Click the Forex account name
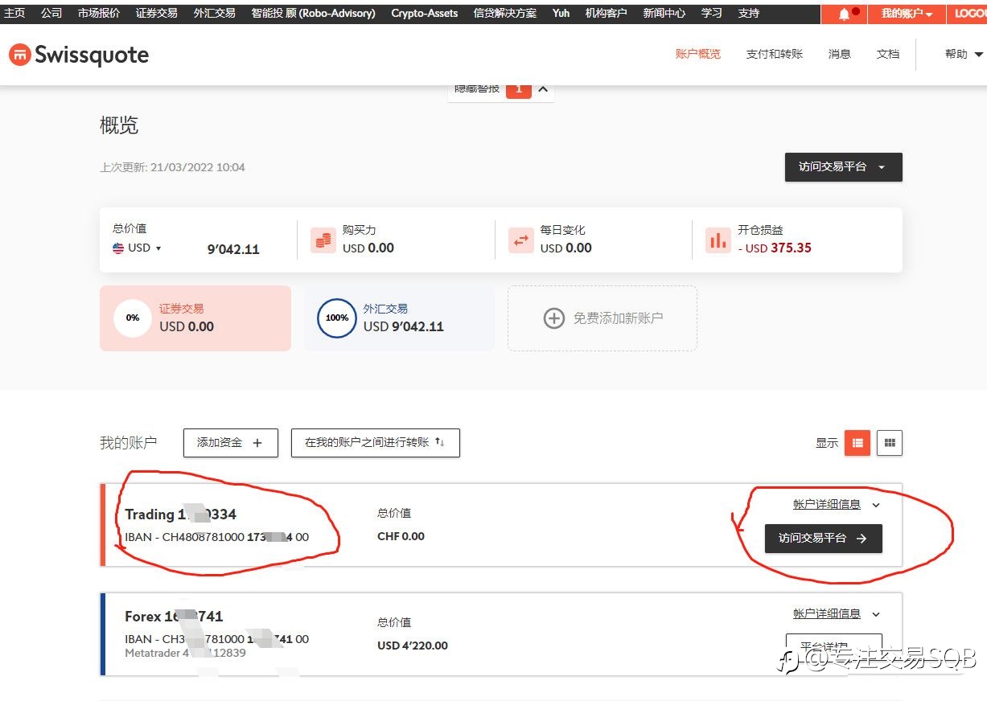The image size is (987, 701). click(174, 617)
